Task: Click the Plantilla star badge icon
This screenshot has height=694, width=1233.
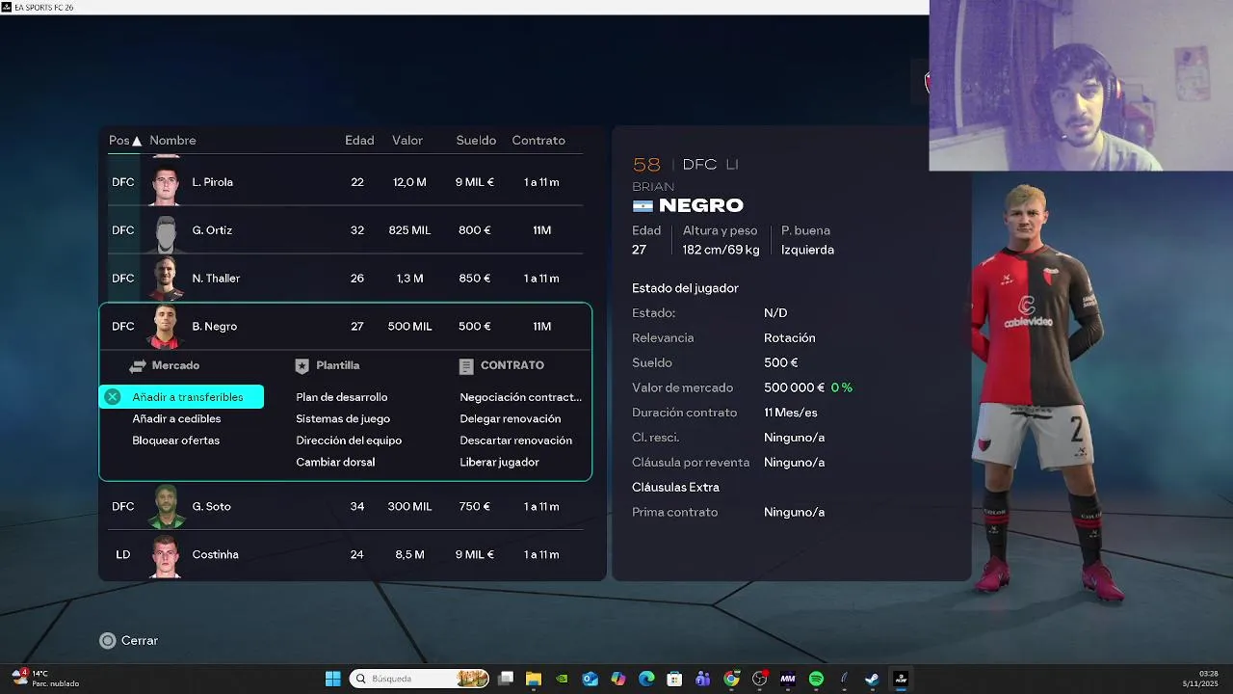Action: click(302, 366)
